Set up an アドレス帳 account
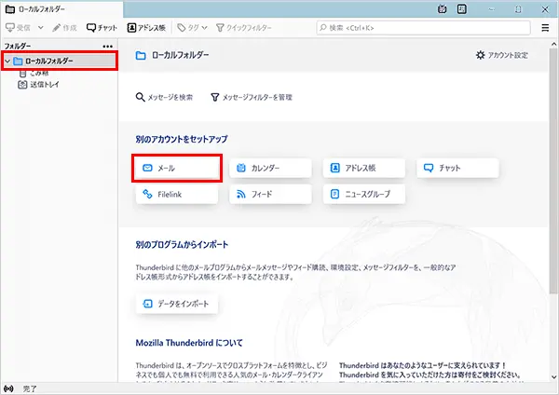 pyautogui.click(x=364, y=168)
